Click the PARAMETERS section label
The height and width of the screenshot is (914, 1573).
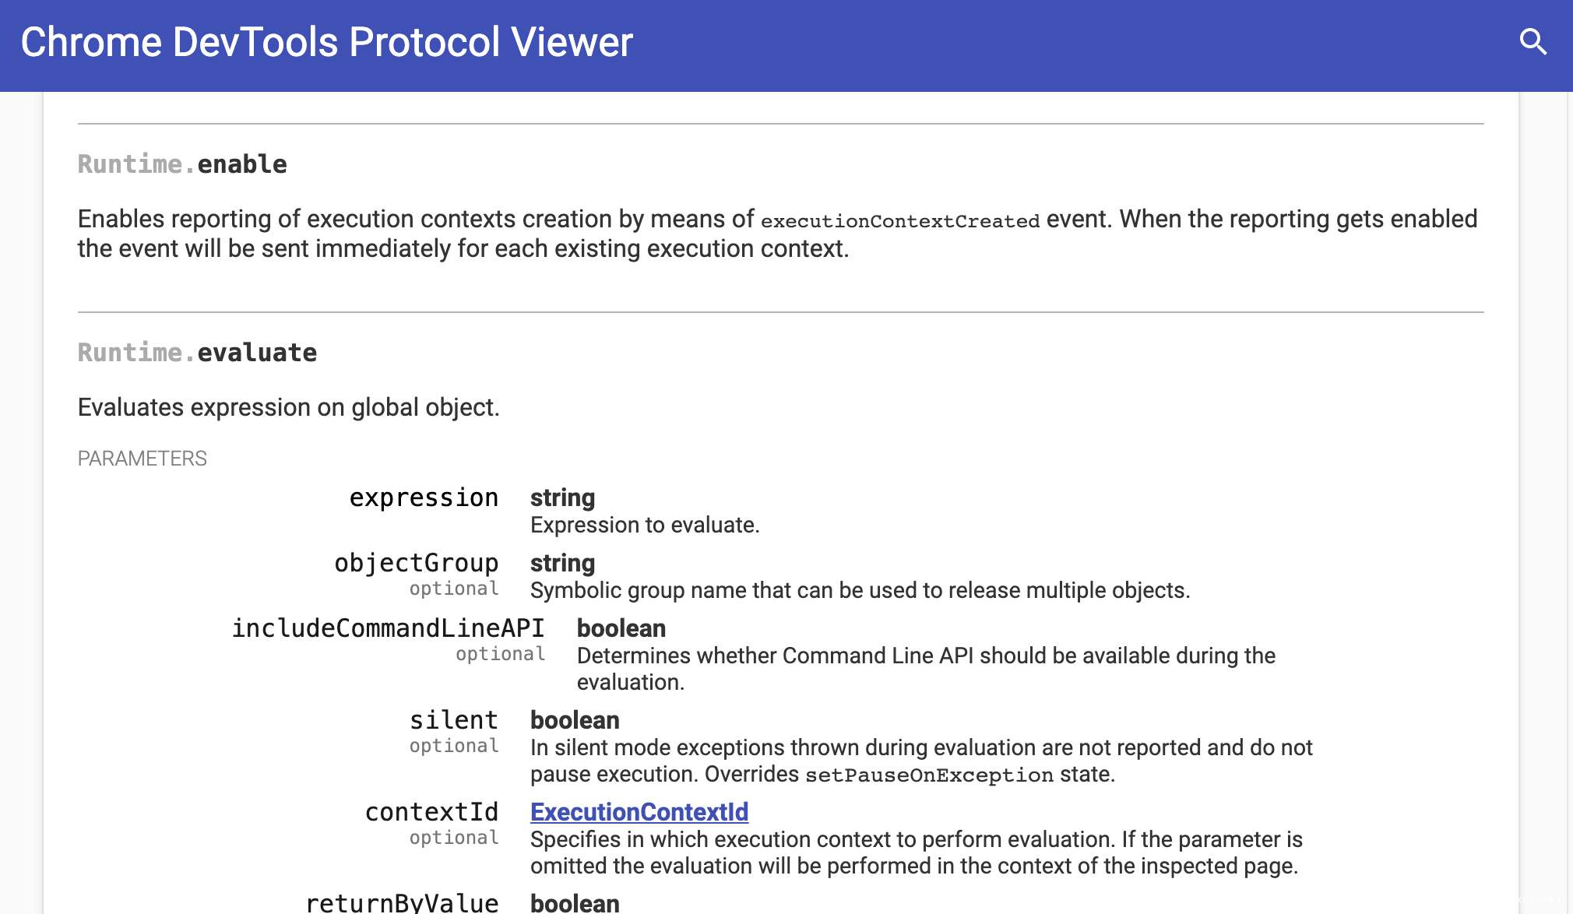tap(142, 459)
